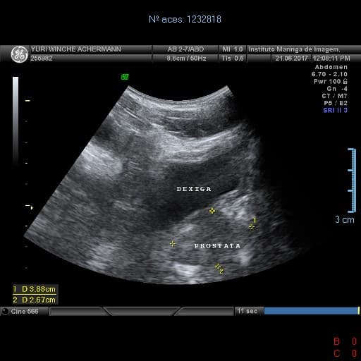Click the red C indicator
This screenshot has height=361, width=361.
[337, 353]
